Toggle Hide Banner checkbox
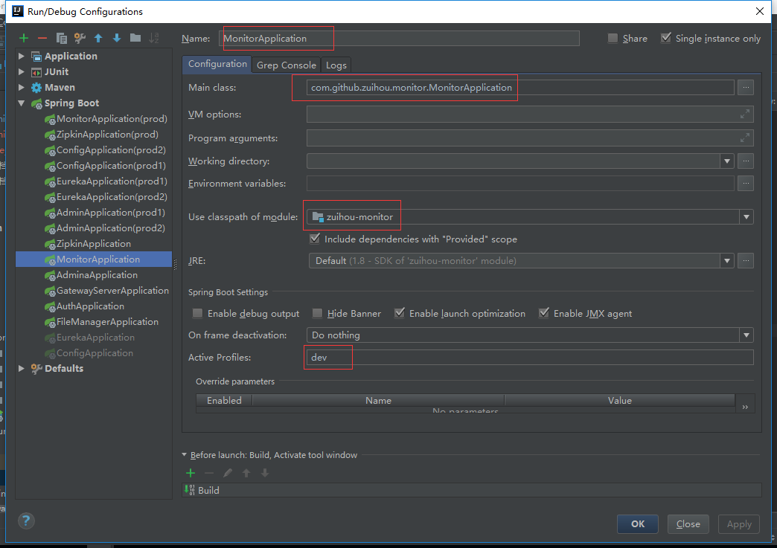Viewport: 777px width, 548px height. (317, 313)
